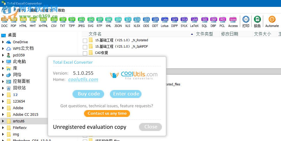Open the 帮助 menu
The width and height of the screenshot is (281, 141).
[62, 10]
